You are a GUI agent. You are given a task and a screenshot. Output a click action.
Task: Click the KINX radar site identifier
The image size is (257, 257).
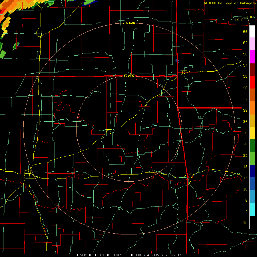click(x=136, y=255)
